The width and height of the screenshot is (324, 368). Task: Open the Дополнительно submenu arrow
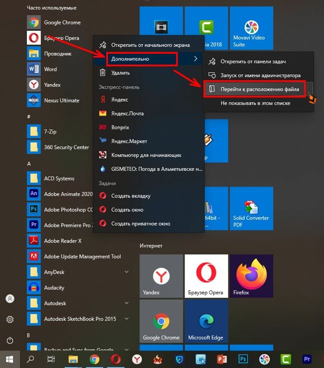click(x=195, y=59)
